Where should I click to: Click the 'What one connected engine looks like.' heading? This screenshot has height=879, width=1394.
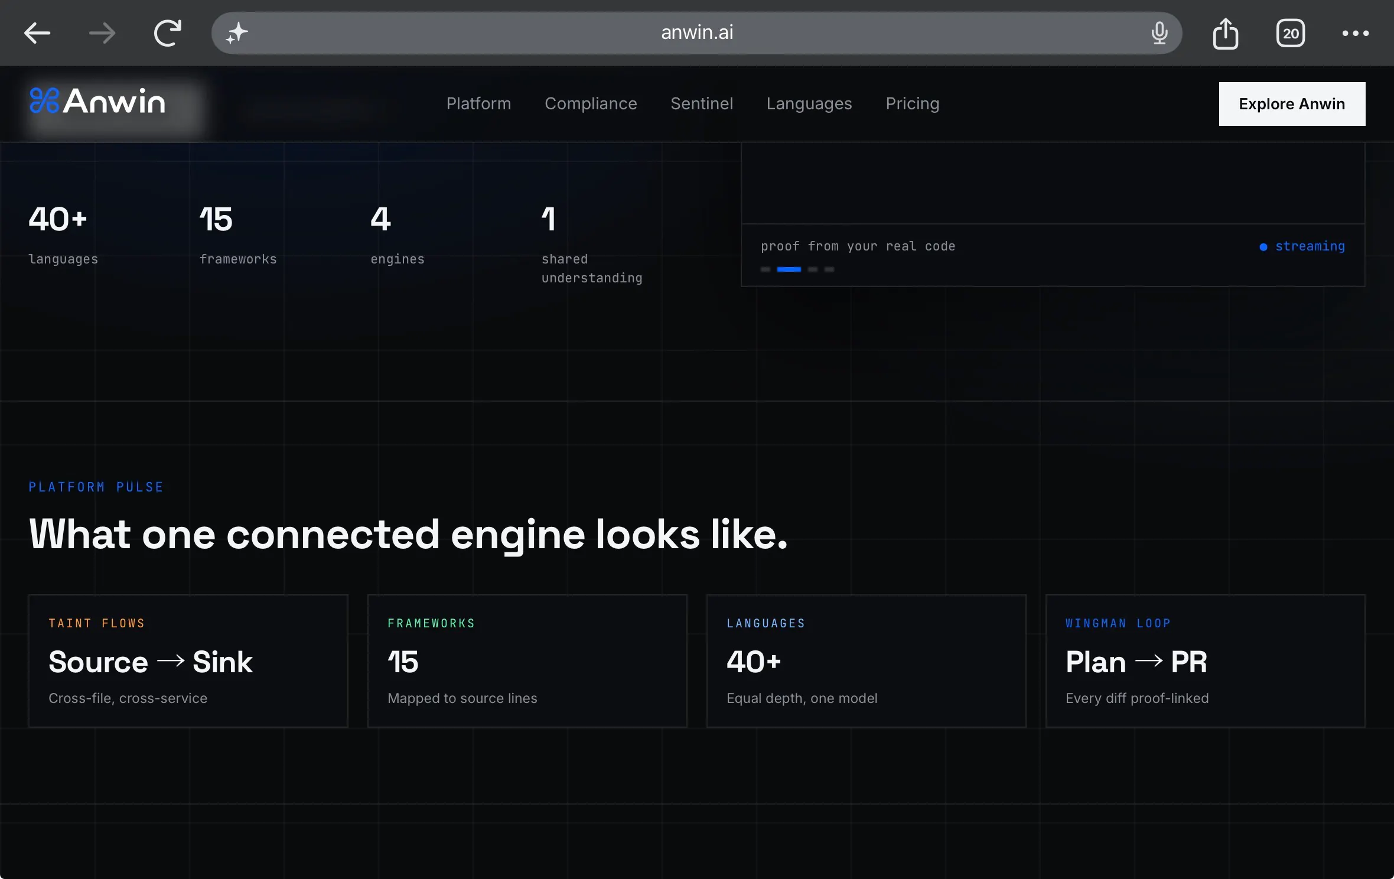(408, 535)
